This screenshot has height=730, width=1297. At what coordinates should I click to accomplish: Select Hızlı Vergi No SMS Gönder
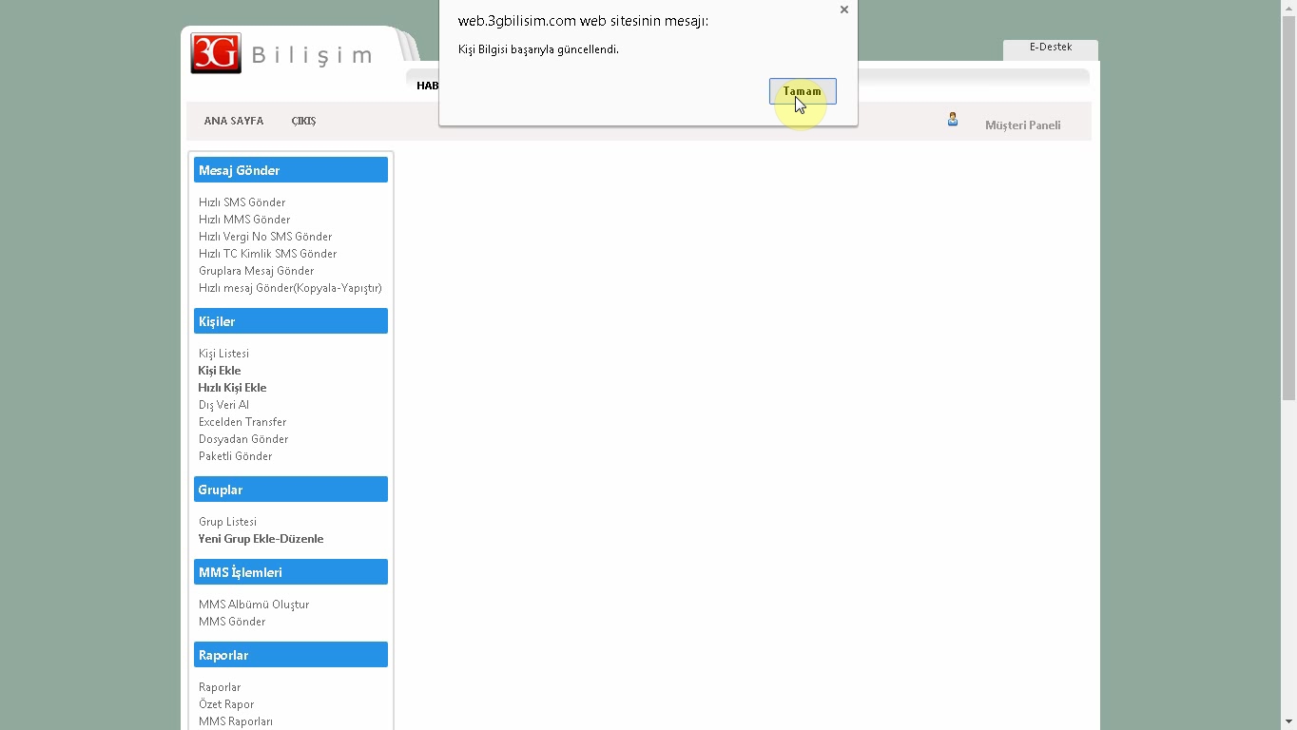point(265,237)
